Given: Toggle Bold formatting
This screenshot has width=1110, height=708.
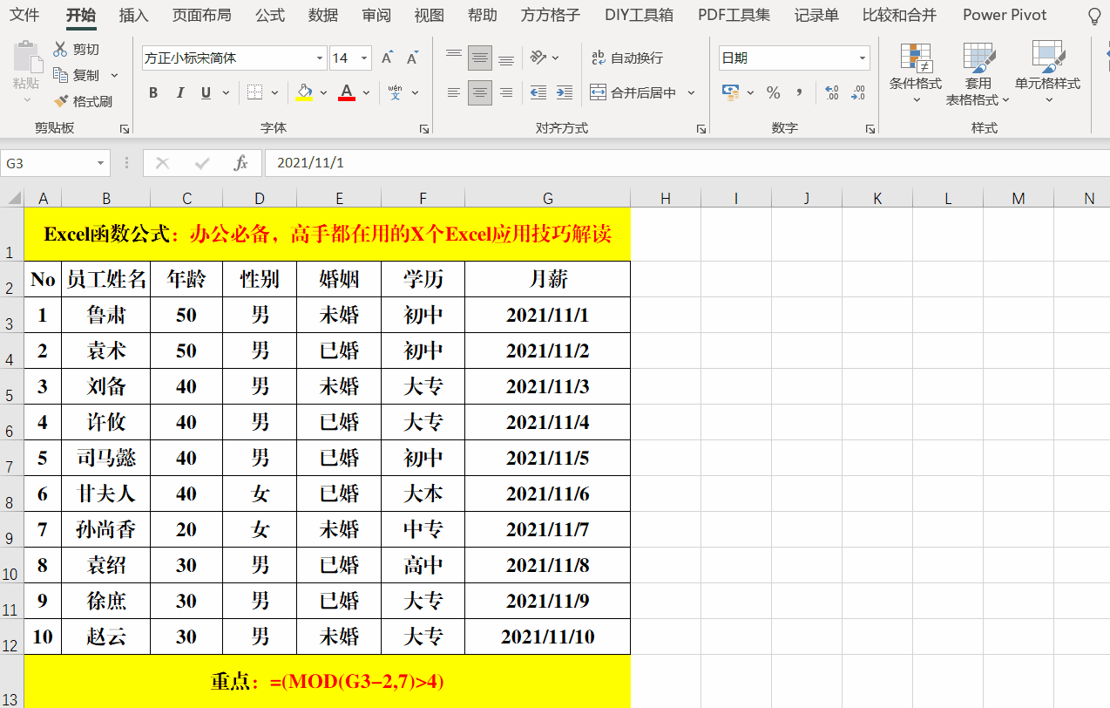Looking at the screenshot, I should click(x=153, y=92).
